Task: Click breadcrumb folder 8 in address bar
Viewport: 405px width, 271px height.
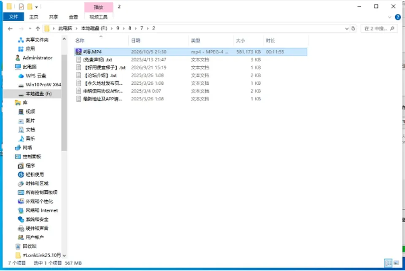Action: tap(130, 28)
